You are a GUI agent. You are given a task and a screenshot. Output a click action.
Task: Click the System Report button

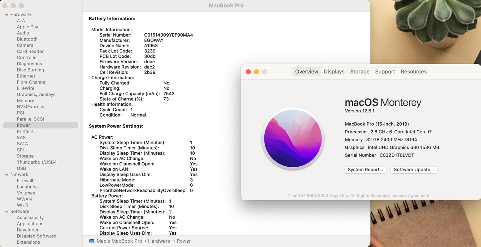click(x=365, y=170)
